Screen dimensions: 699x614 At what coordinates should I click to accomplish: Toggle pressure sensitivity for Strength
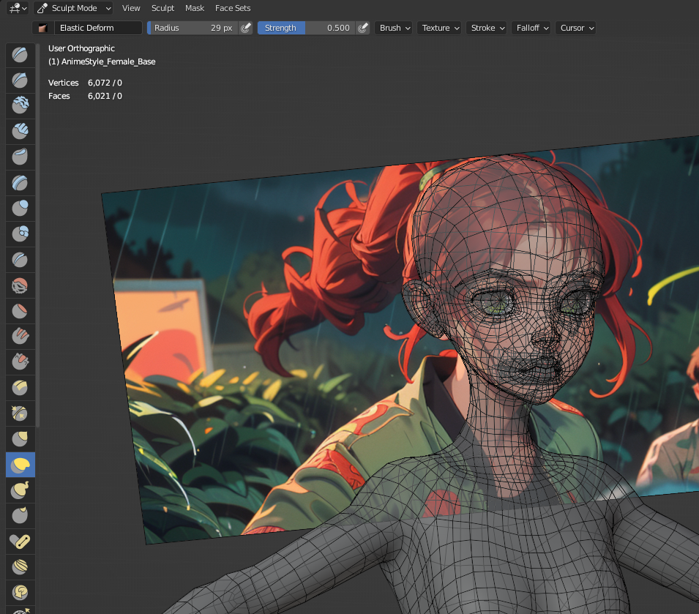click(363, 28)
